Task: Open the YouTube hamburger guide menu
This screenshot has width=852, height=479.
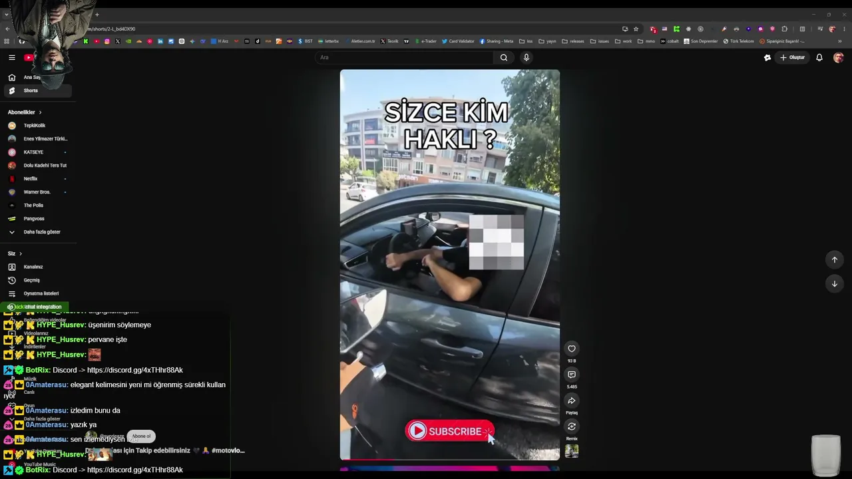Action: (x=11, y=58)
